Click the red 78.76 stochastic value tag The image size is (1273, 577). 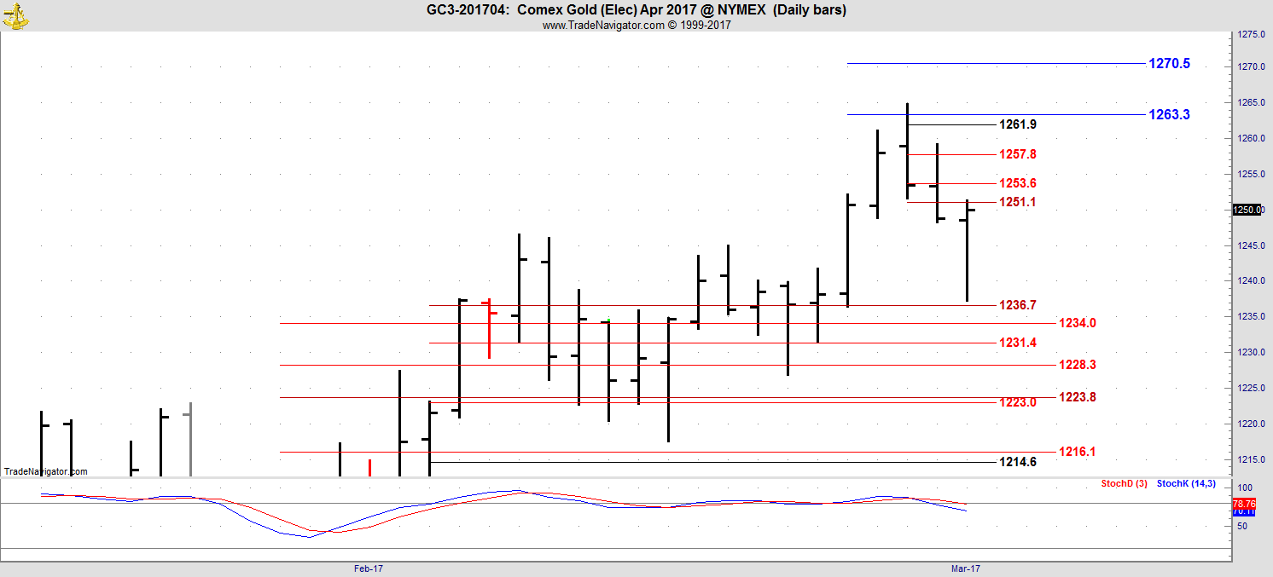1245,504
